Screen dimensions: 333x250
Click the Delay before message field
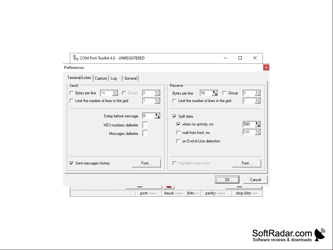149,116
